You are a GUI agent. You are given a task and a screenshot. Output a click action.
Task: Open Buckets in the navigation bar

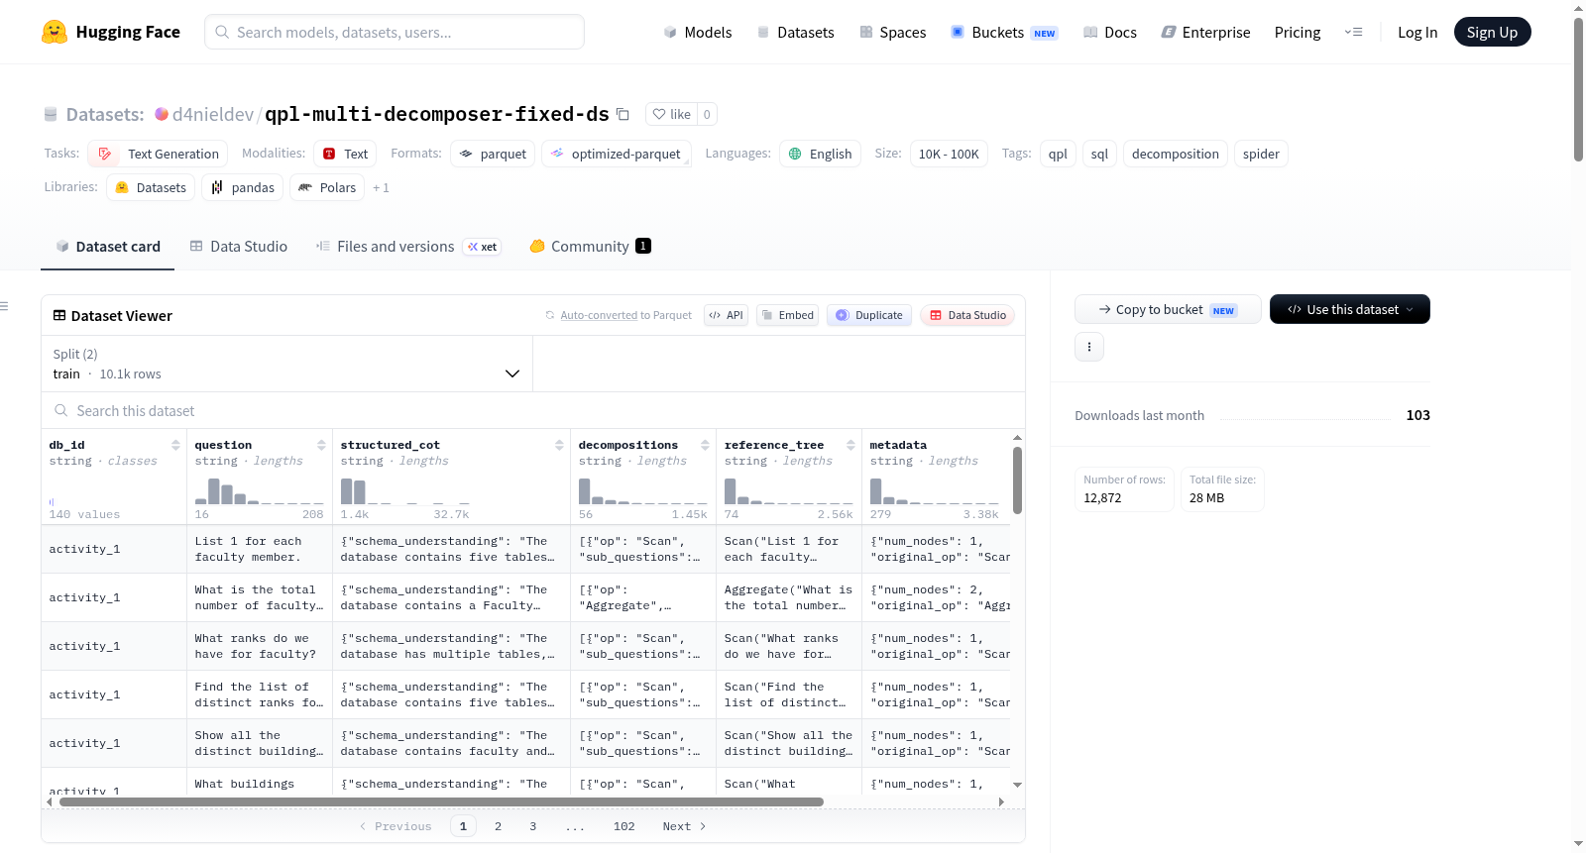[1004, 32]
